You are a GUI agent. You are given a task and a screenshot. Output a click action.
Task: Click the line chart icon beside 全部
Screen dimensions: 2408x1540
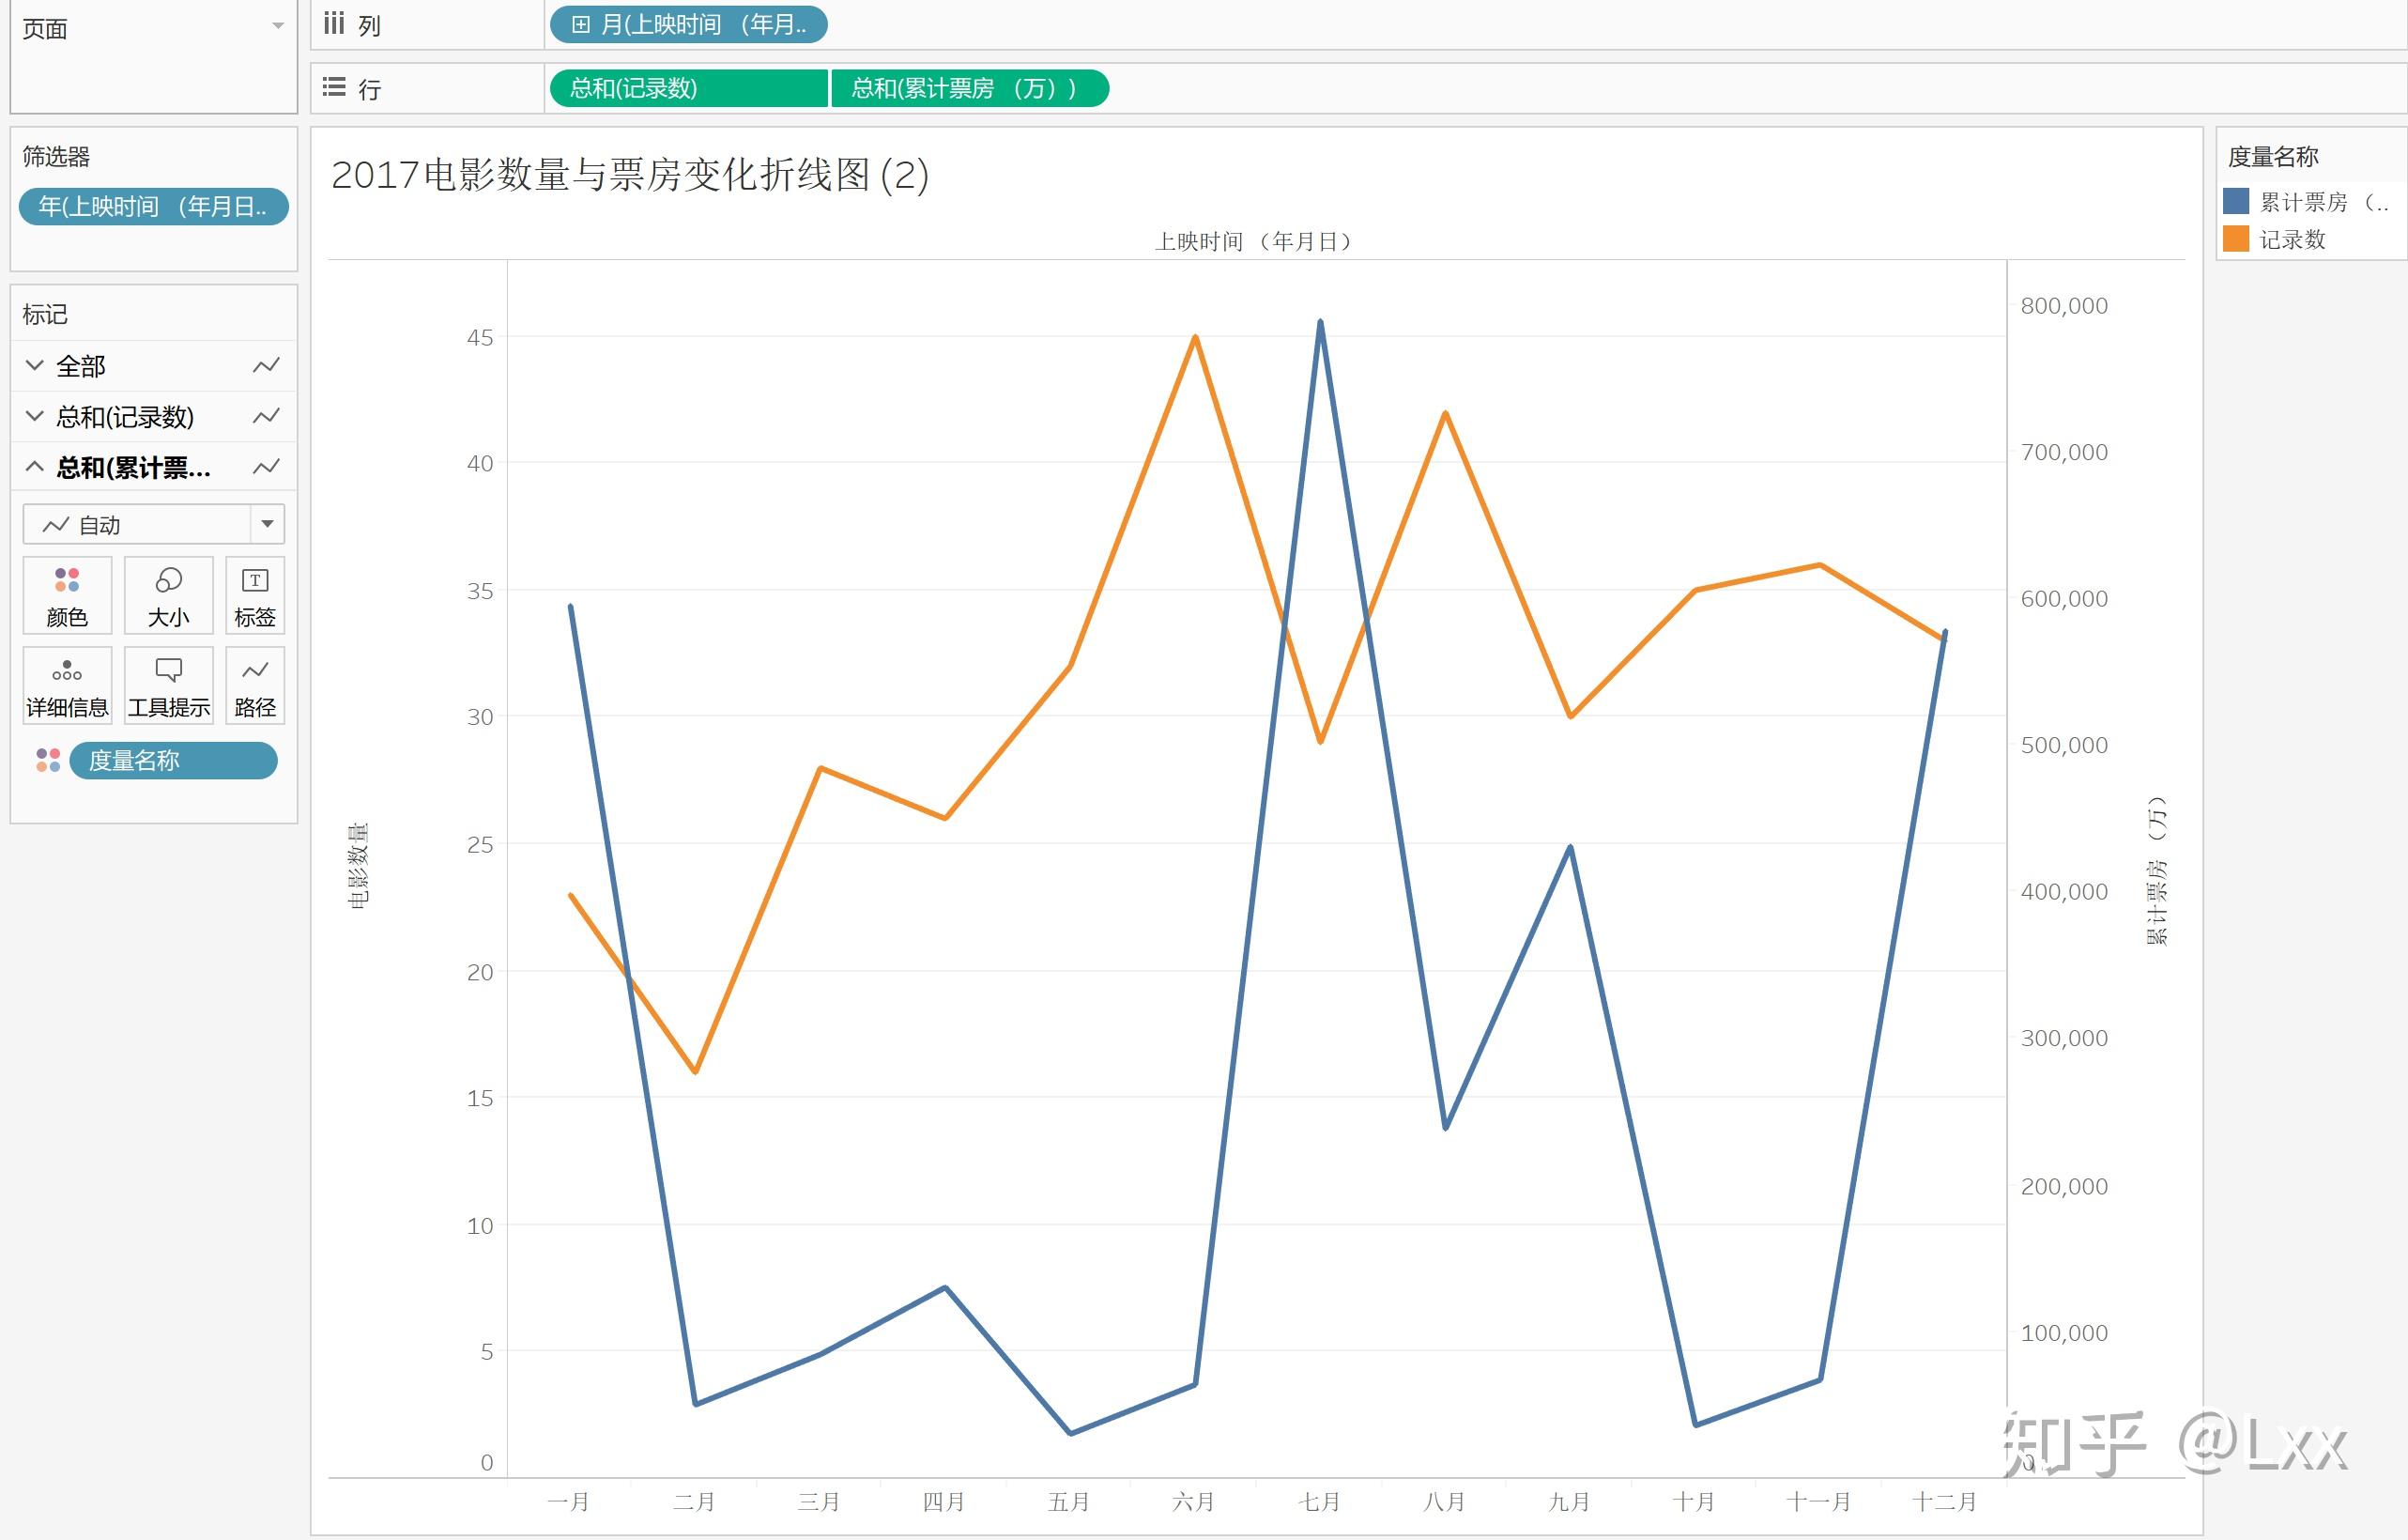pyautogui.click(x=266, y=366)
